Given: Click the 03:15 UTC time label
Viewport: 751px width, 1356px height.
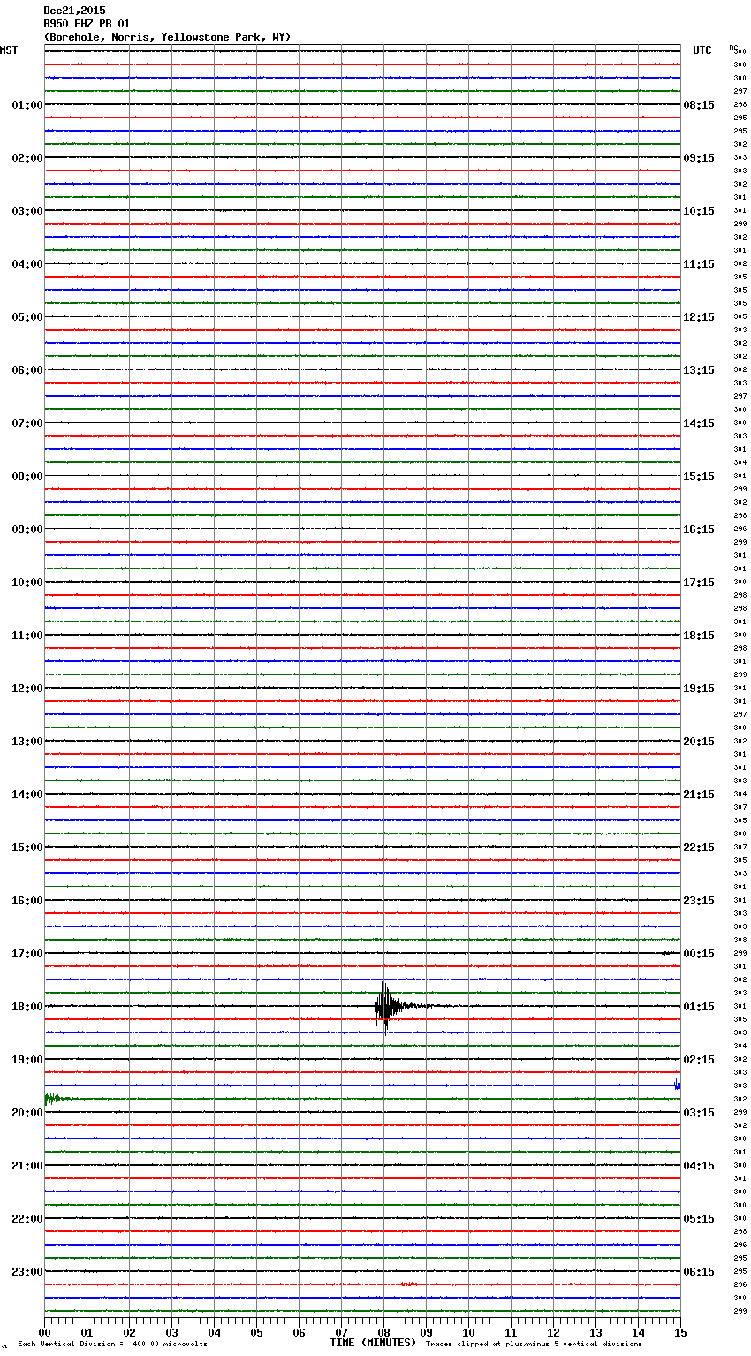Looking at the screenshot, I should tap(699, 1113).
